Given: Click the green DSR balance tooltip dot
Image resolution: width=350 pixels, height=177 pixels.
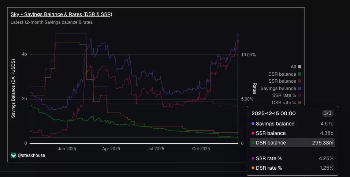Looking at the screenshot, I should point(252,143).
